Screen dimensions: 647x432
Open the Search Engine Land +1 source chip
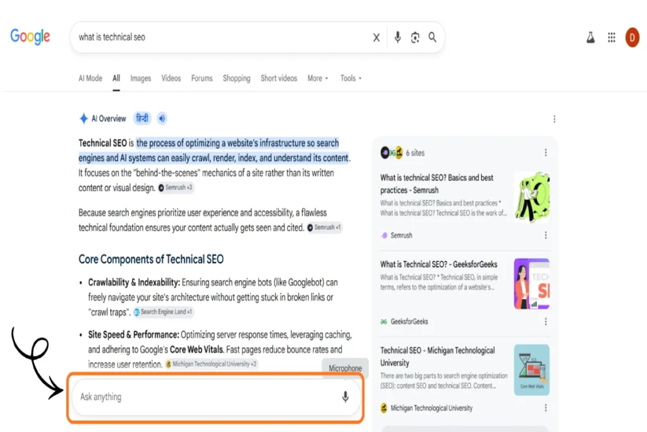pos(163,312)
